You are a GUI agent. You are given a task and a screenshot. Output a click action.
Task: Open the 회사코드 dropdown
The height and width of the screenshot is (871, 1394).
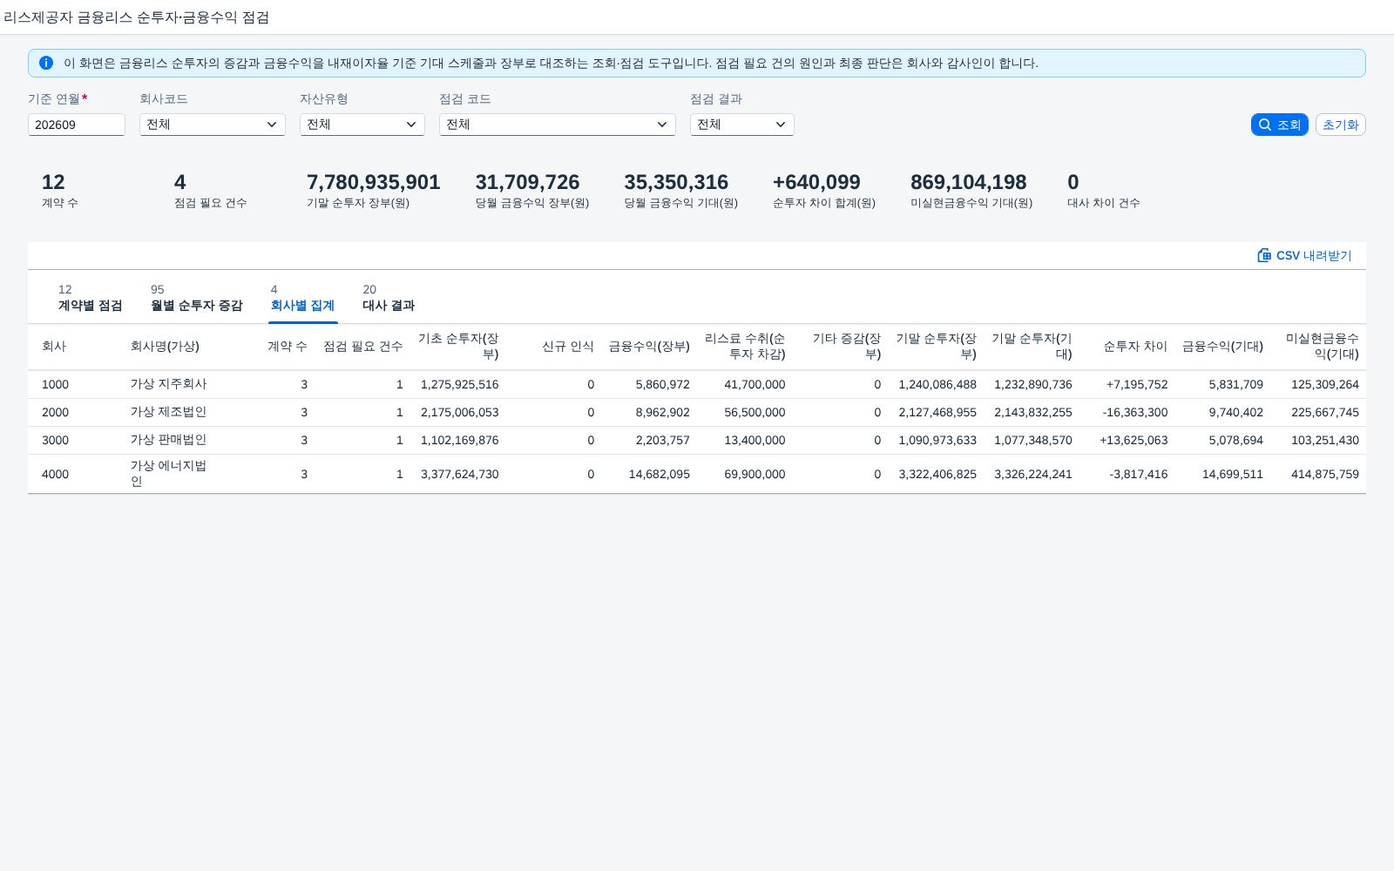coord(213,125)
